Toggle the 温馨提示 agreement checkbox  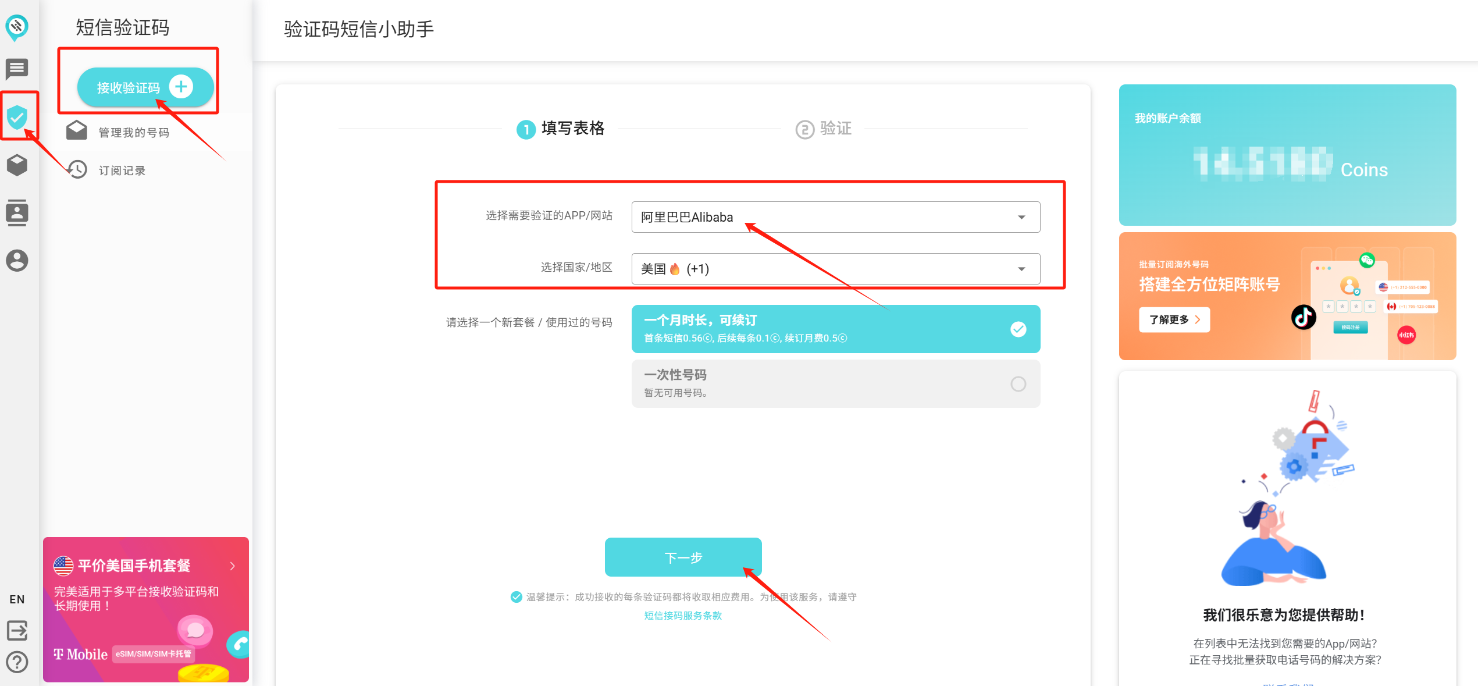[x=516, y=597]
